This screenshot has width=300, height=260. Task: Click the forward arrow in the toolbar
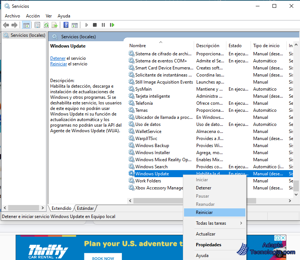coord(14,25)
